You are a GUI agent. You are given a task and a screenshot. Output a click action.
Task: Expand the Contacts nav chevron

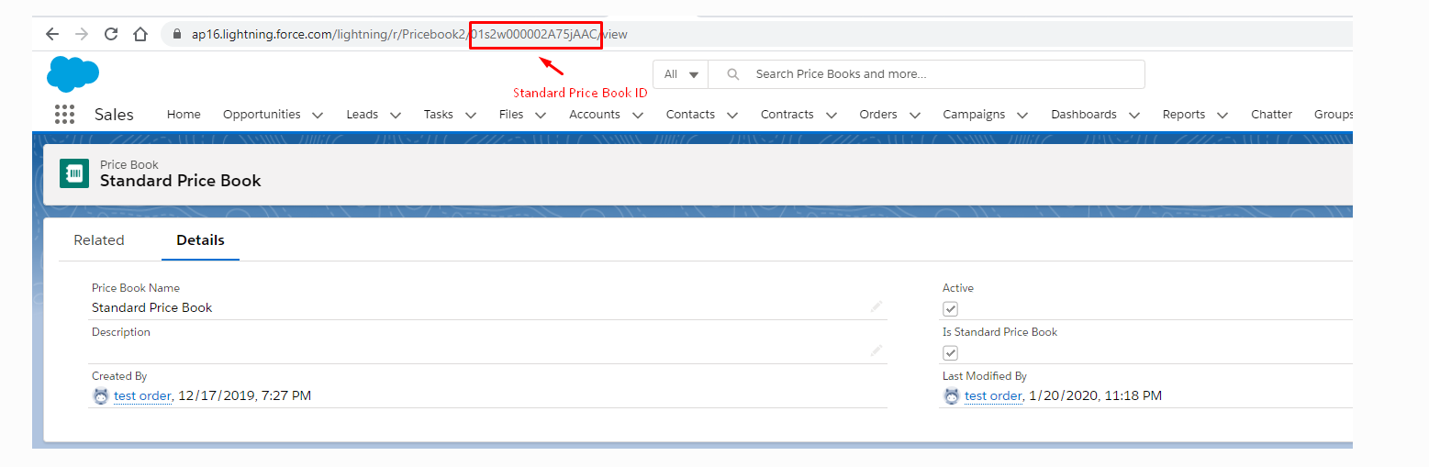[x=732, y=116]
